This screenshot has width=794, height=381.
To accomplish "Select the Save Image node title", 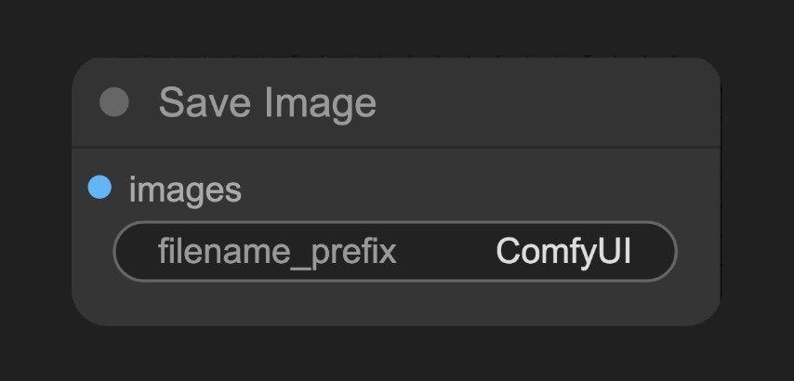I will coord(268,103).
